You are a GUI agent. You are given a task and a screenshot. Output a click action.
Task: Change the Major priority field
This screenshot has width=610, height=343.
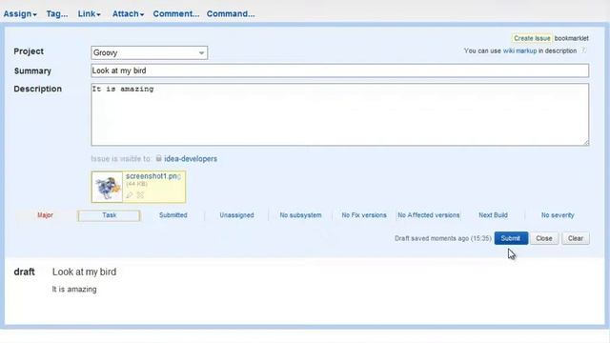coord(45,215)
